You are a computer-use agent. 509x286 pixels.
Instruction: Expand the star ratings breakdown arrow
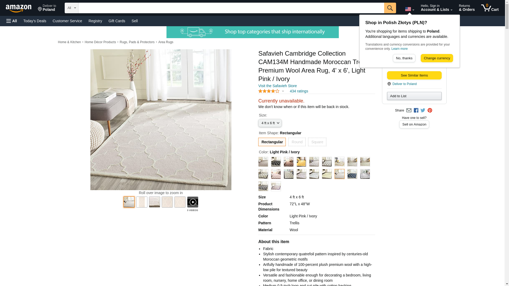coord(283,91)
